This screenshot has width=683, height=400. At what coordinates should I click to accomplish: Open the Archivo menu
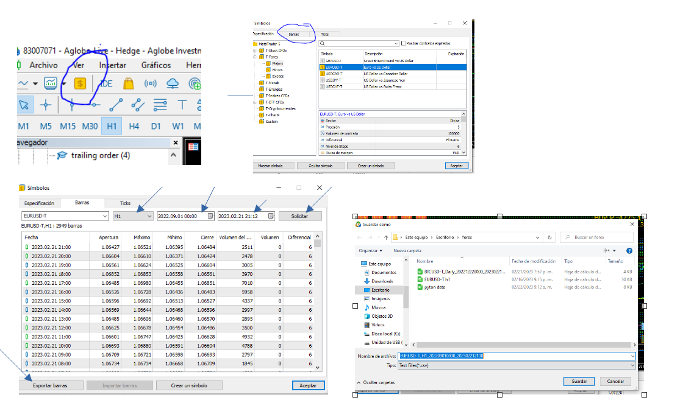tap(43, 65)
